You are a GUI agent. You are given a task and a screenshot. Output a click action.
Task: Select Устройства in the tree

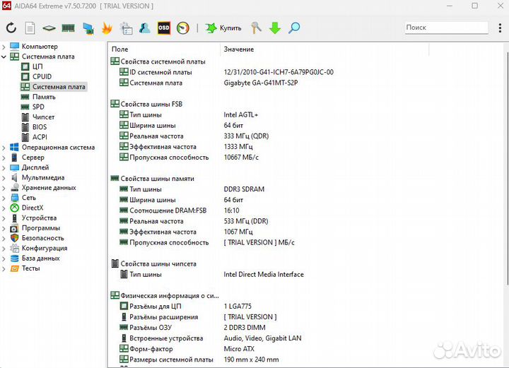pos(39,218)
